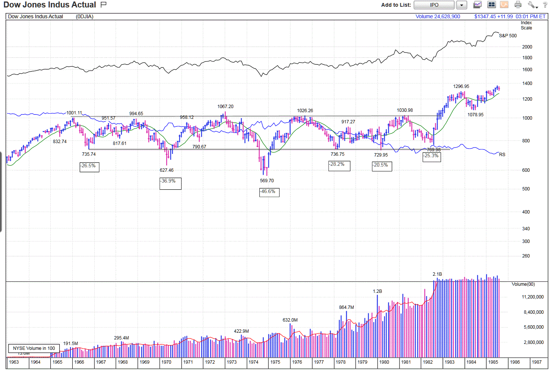The image size is (549, 370).
Task: Expand the side panel handle at the left edge
Action: click(1, 192)
